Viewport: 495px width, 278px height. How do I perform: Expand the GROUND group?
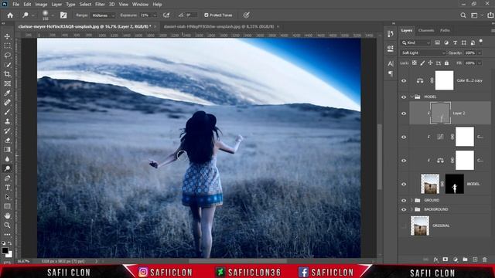pyautogui.click(x=412, y=201)
